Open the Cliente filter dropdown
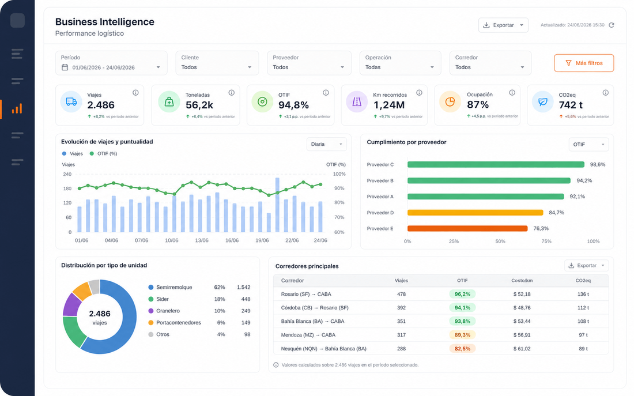 [217, 63]
